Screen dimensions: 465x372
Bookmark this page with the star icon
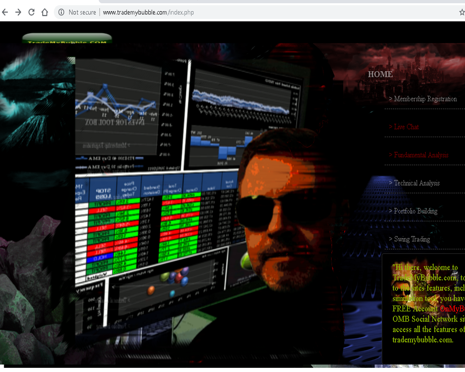tap(462, 12)
